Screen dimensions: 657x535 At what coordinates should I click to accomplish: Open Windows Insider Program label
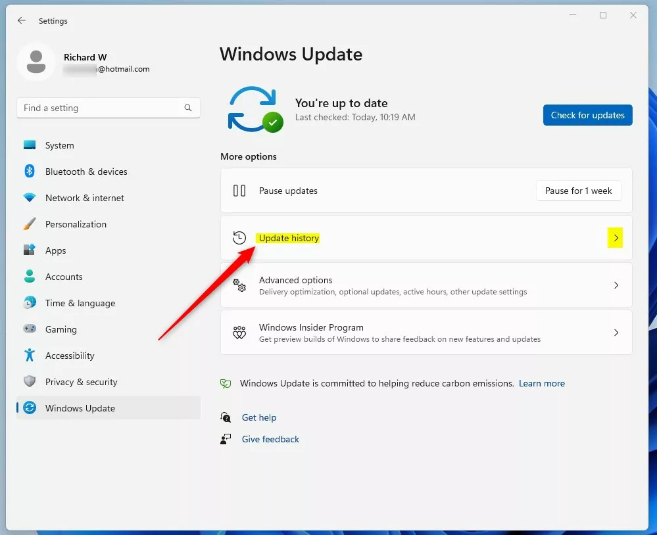click(x=311, y=327)
